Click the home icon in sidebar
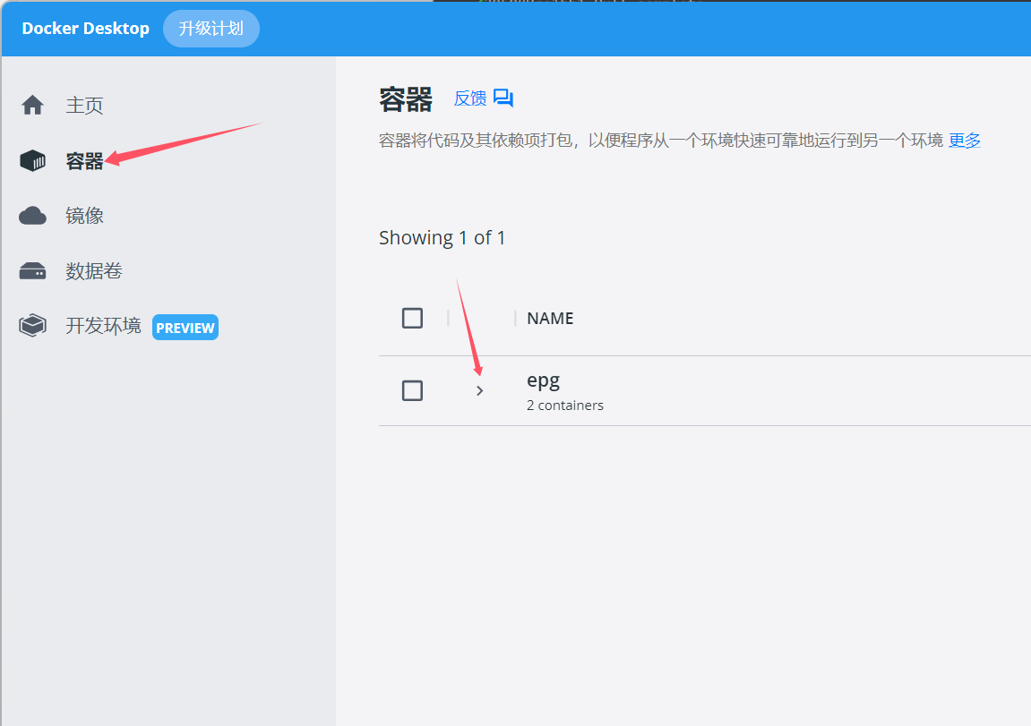 tap(32, 105)
